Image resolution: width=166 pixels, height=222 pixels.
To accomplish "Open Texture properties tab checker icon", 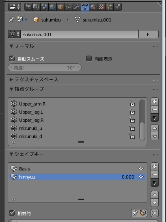I will 101,7.
